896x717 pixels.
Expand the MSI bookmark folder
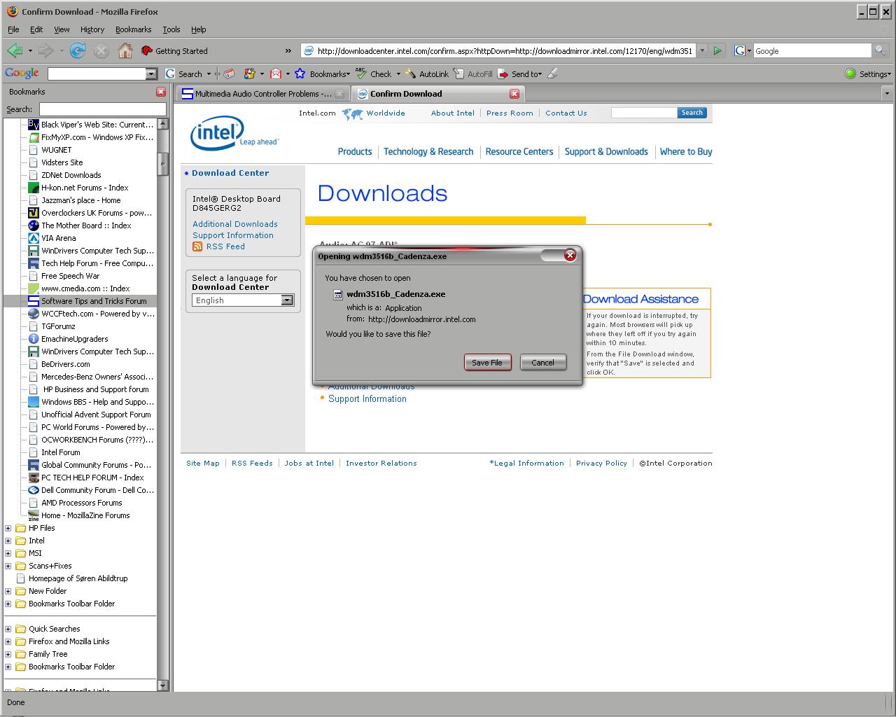[8, 553]
